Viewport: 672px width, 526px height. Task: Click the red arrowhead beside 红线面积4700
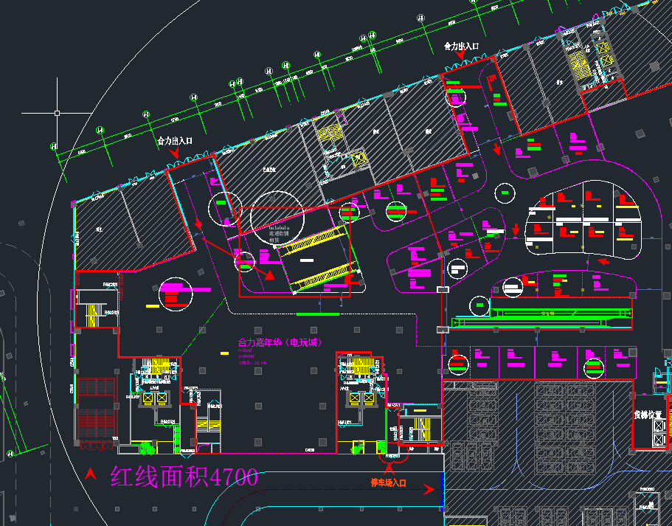[x=91, y=474]
